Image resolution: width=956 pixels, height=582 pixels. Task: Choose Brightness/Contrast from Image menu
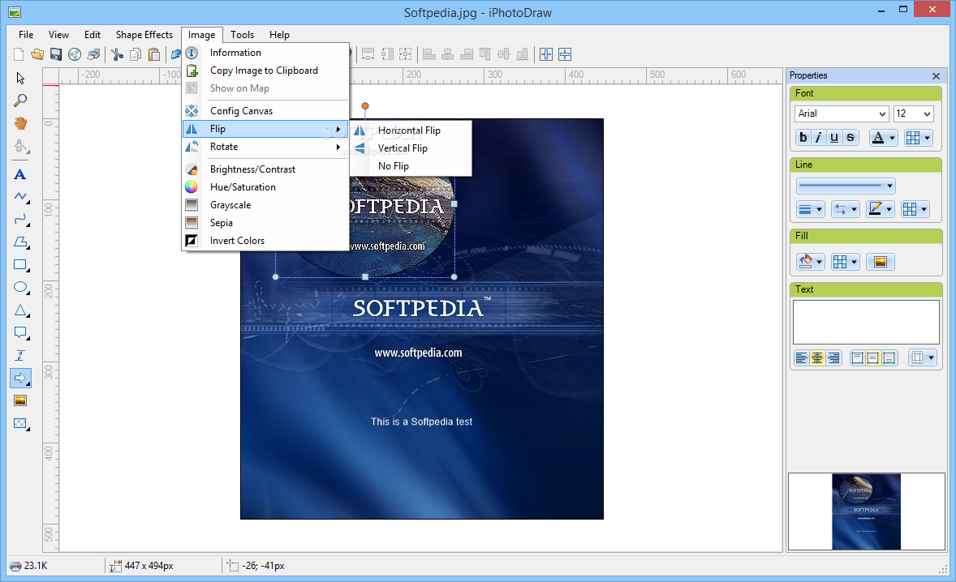(265, 169)
